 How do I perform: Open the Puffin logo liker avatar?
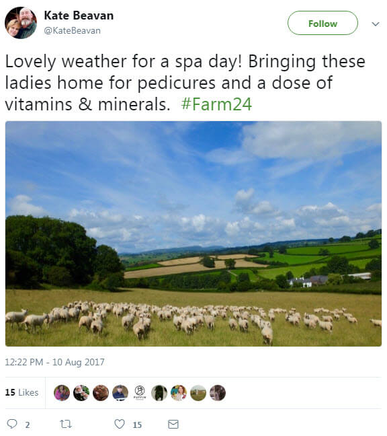[x=140, y=393]
